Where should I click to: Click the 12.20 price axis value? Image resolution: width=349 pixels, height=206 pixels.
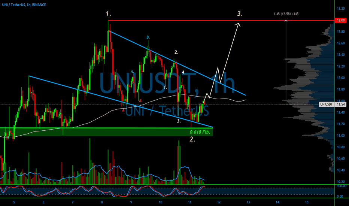click(340, 66)
